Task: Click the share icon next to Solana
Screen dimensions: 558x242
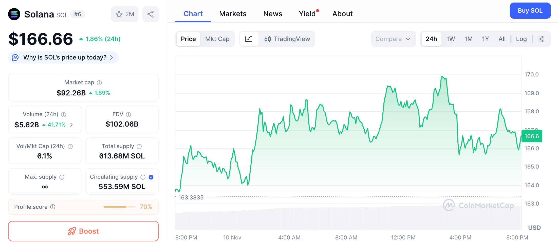Action: 151,14
